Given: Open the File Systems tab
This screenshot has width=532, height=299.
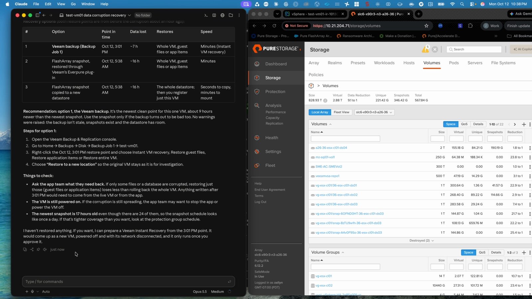Looking at the screenshot, I should tap(503, 63).
